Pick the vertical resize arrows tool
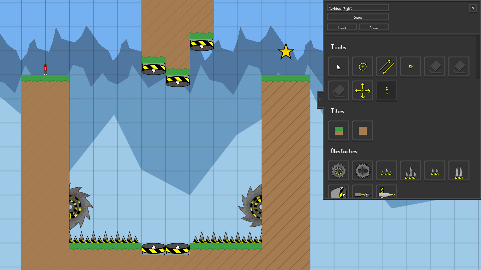The width and height of the screenshot is (481, 270). click(387, 91)
